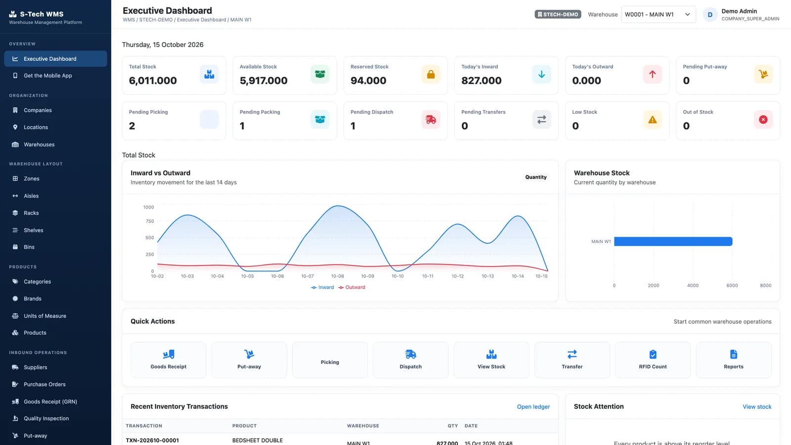Toggle the Inward series in chart legend
This screenshot has width=791, height=445.
pos(322,287)
